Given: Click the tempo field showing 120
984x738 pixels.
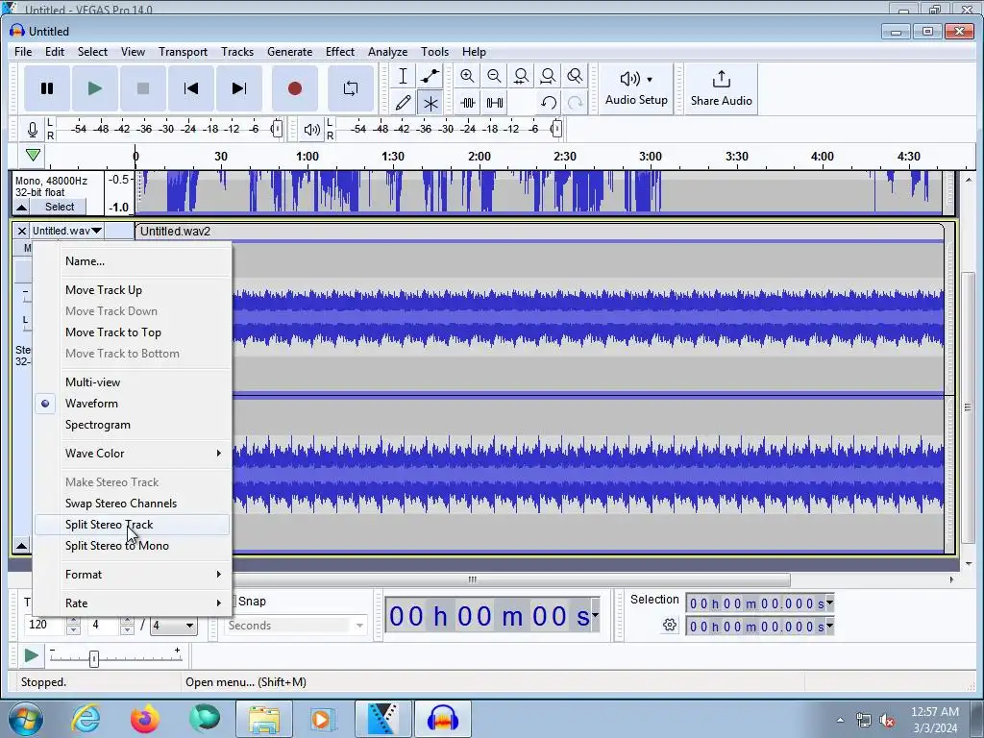Looking at the screenshot, I should pos(43,625).
